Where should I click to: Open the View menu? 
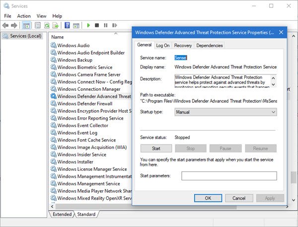(41, 16)
